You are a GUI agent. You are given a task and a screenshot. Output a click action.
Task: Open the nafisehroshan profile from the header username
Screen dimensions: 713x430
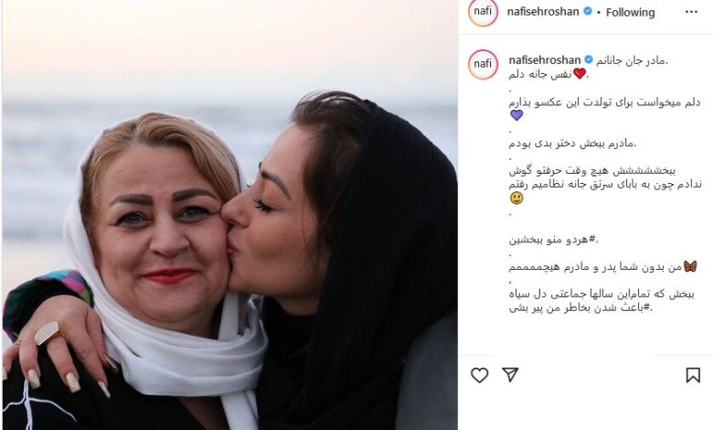coord(543,11)
